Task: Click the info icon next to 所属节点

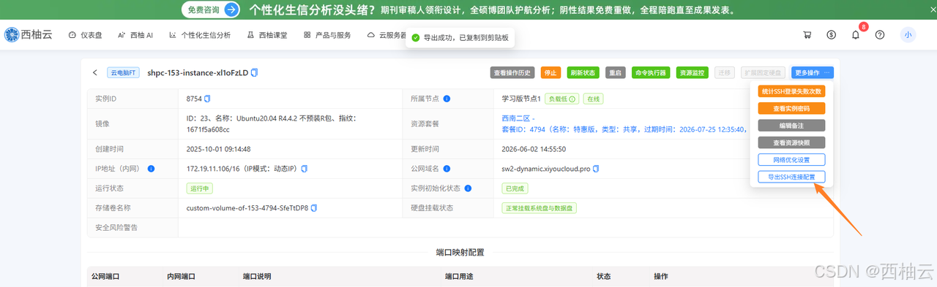Action: pyautogui.click(x=447, y=99)
